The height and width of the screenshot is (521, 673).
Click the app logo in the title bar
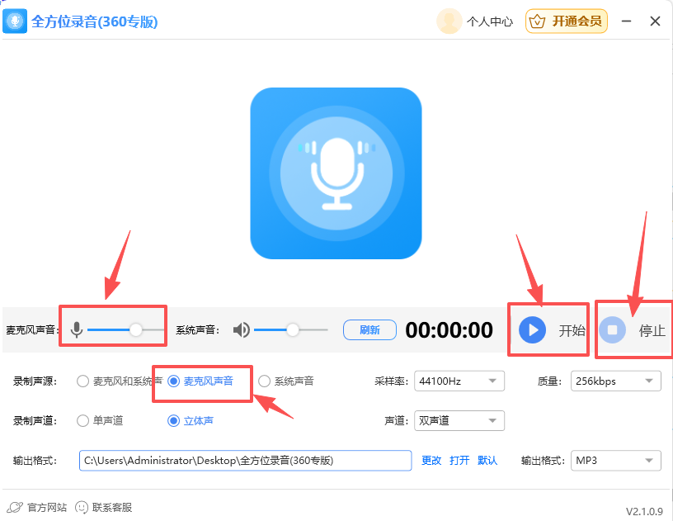coord(16,21)
